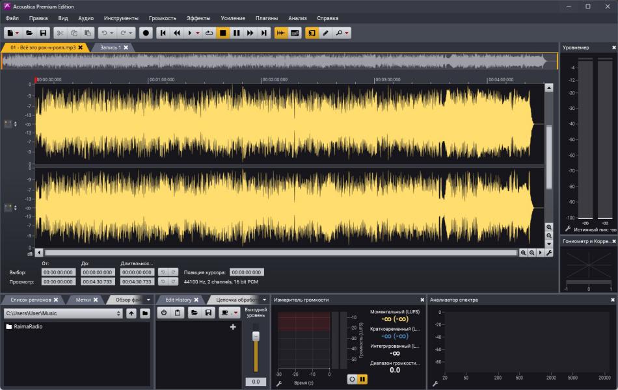Save the processing chain
The height and width of the screenshot is (390, 618).
tap(208, 313)
